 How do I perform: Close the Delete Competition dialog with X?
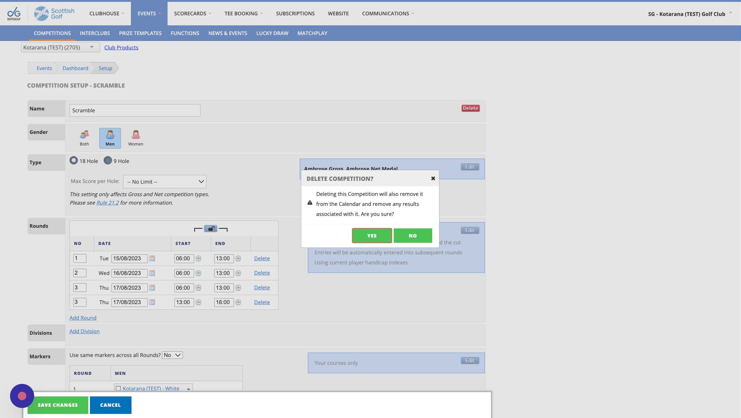(433, 178)
